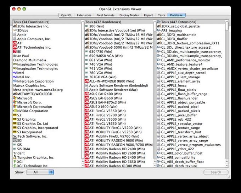Click the extensions list scroll up arrow
Screen dimensions: 241x193
click(227, 161)
